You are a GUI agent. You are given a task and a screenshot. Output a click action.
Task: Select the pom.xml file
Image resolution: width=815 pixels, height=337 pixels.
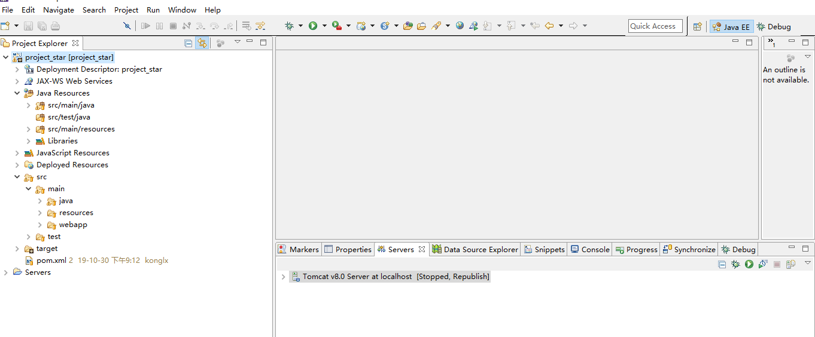click(x=51, y=261)
